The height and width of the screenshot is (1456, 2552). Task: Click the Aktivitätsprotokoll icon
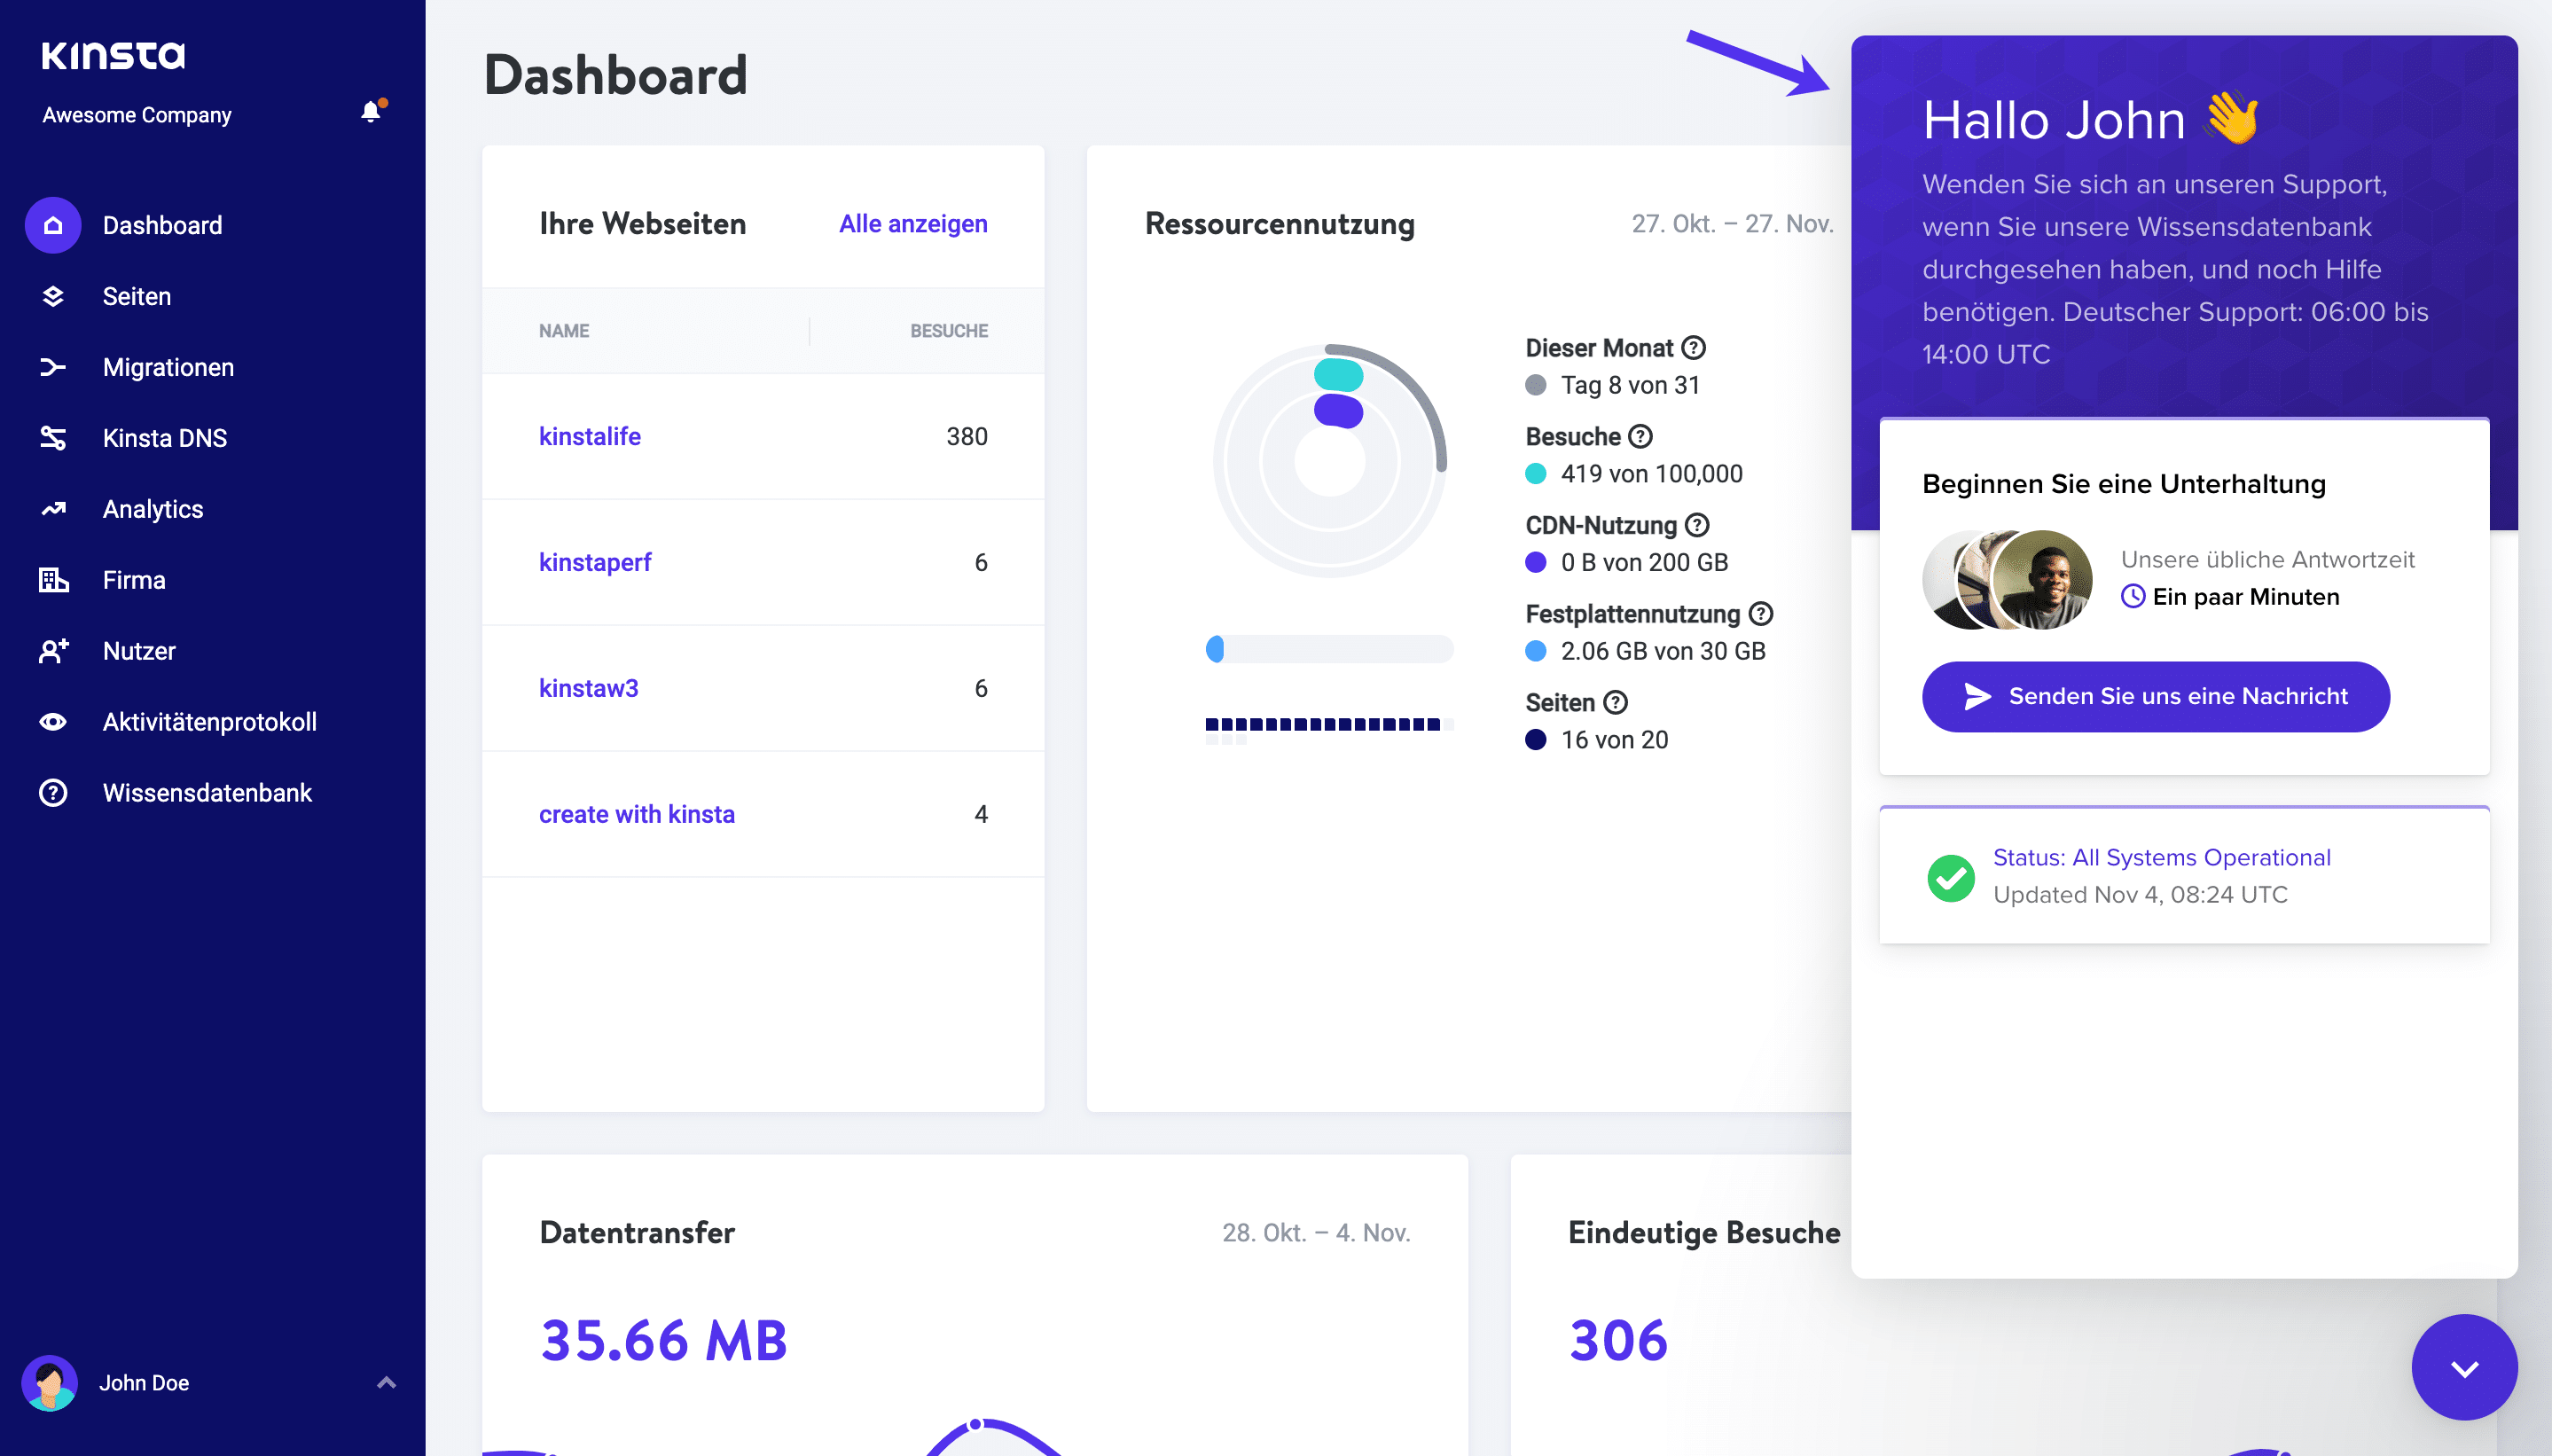[x=54, y=722]
